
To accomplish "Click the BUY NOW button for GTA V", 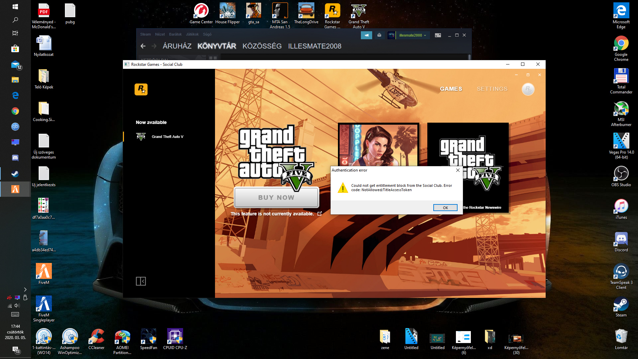I will click(x=276, y=197).
